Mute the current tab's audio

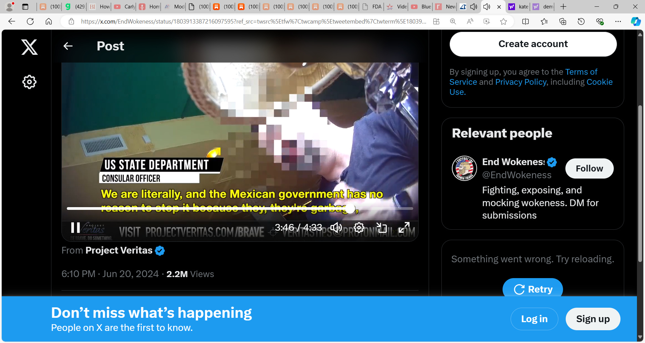coord(486,6)
